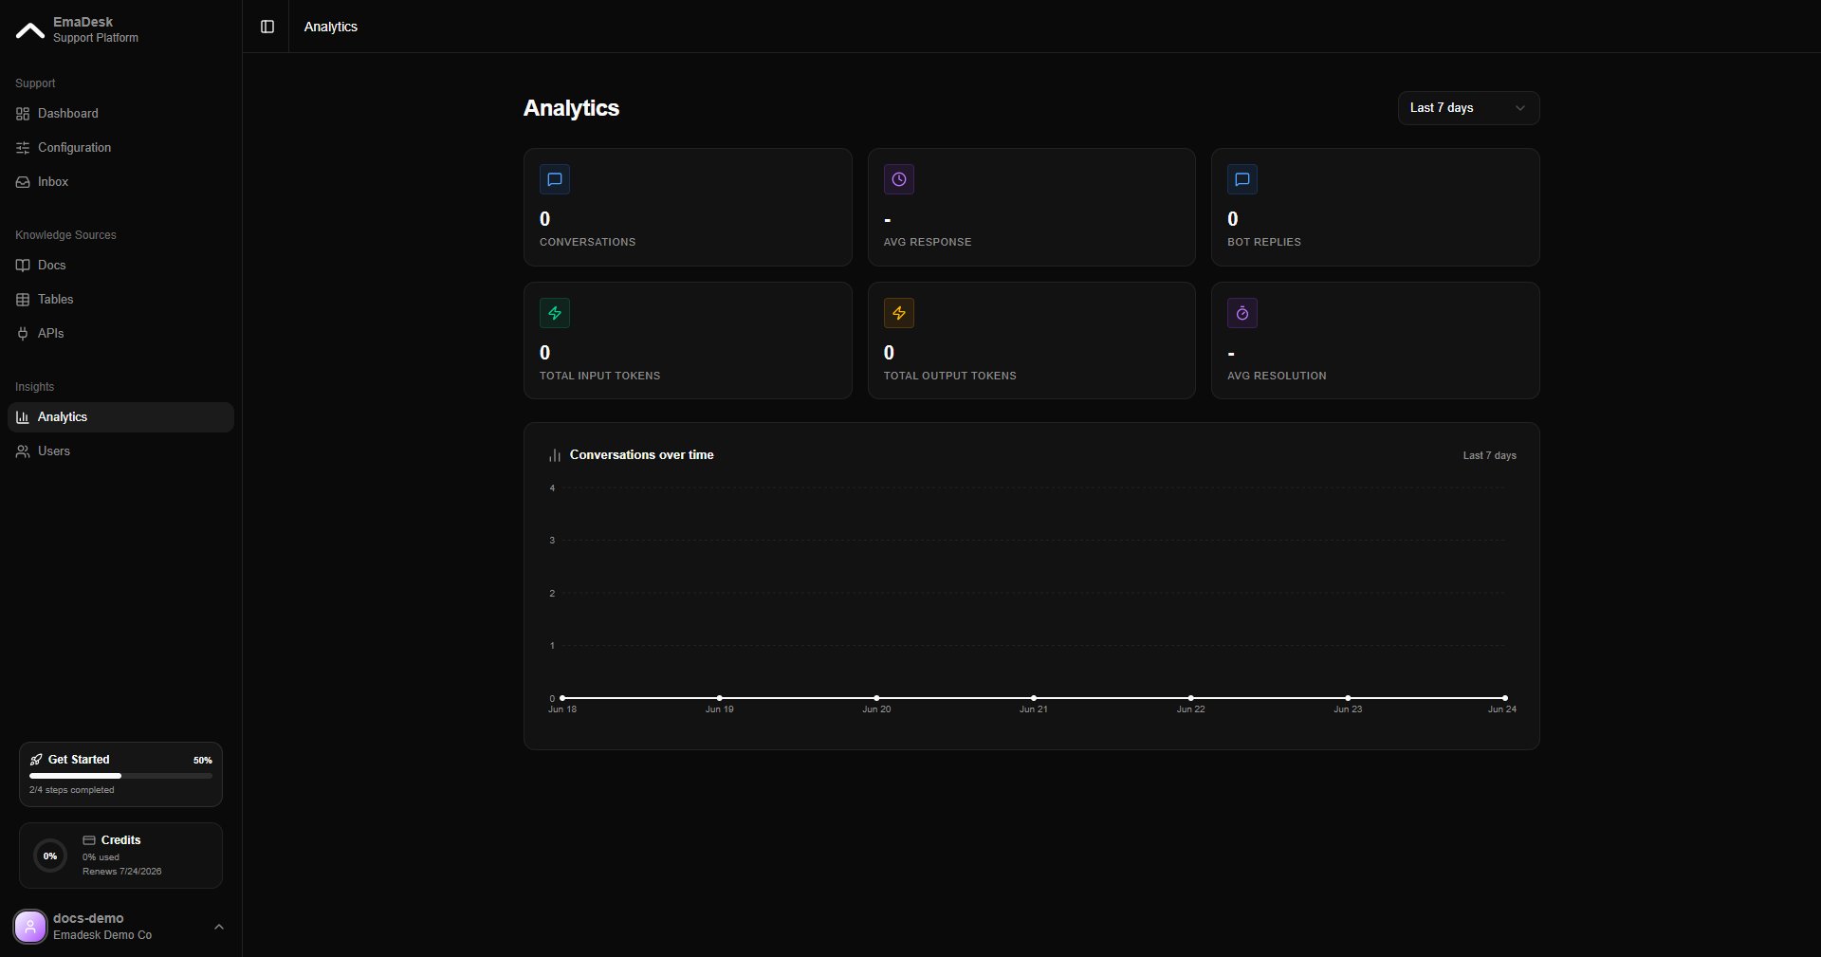Click the Credits card icon
The height and width of the screenshot is (957, 1821).
pyautogui.click(x=89, y=840)
